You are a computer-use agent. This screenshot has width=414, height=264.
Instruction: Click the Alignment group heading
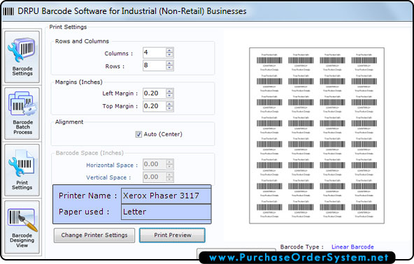[69, 122]
